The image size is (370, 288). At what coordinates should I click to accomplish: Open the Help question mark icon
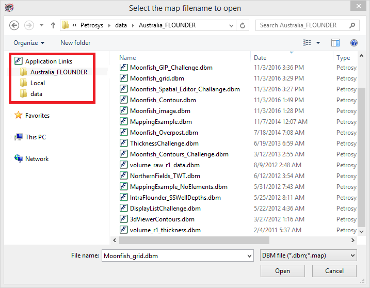click(x=354, y=43)
